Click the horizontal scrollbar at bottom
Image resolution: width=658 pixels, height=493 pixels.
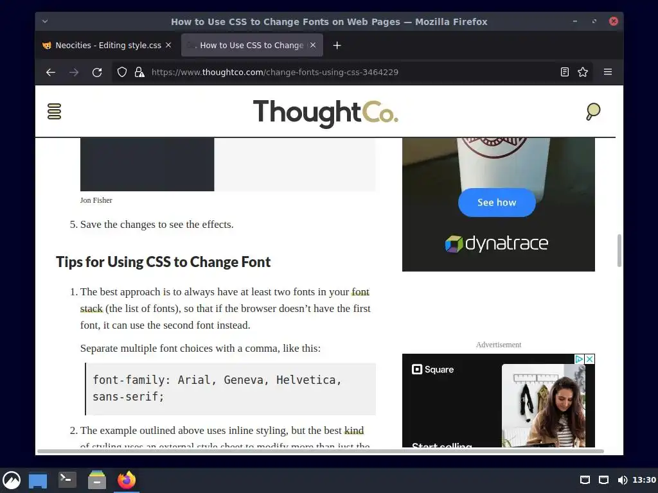pos(321,451)
